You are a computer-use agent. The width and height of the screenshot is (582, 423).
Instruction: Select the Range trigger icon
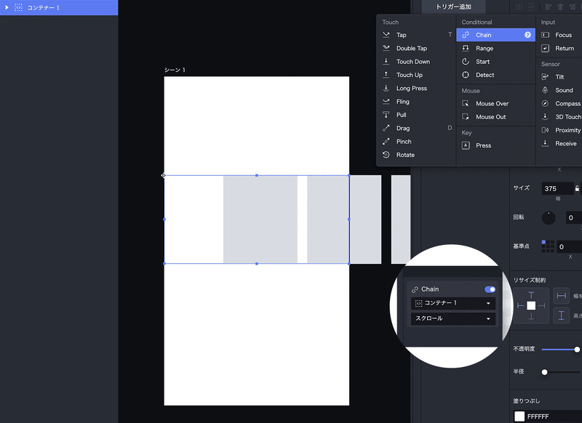(x=466, y=48)
